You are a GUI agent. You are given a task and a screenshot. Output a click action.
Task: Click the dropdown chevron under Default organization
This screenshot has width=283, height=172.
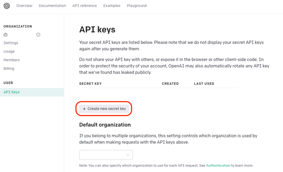pos(128,155)
